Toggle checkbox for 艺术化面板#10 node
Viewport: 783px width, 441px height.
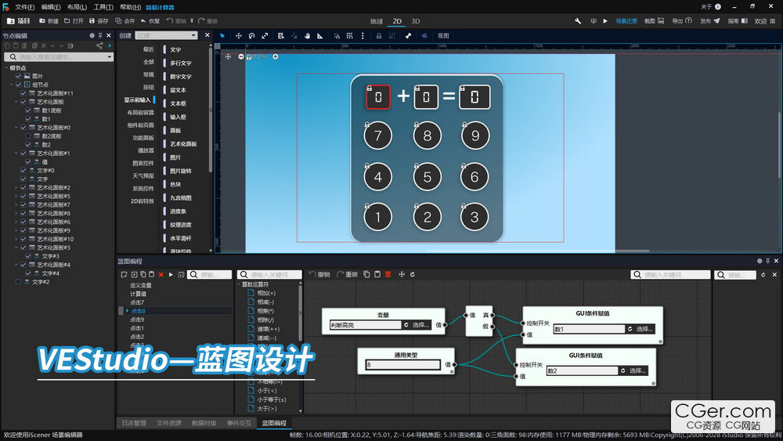point(23,239)
